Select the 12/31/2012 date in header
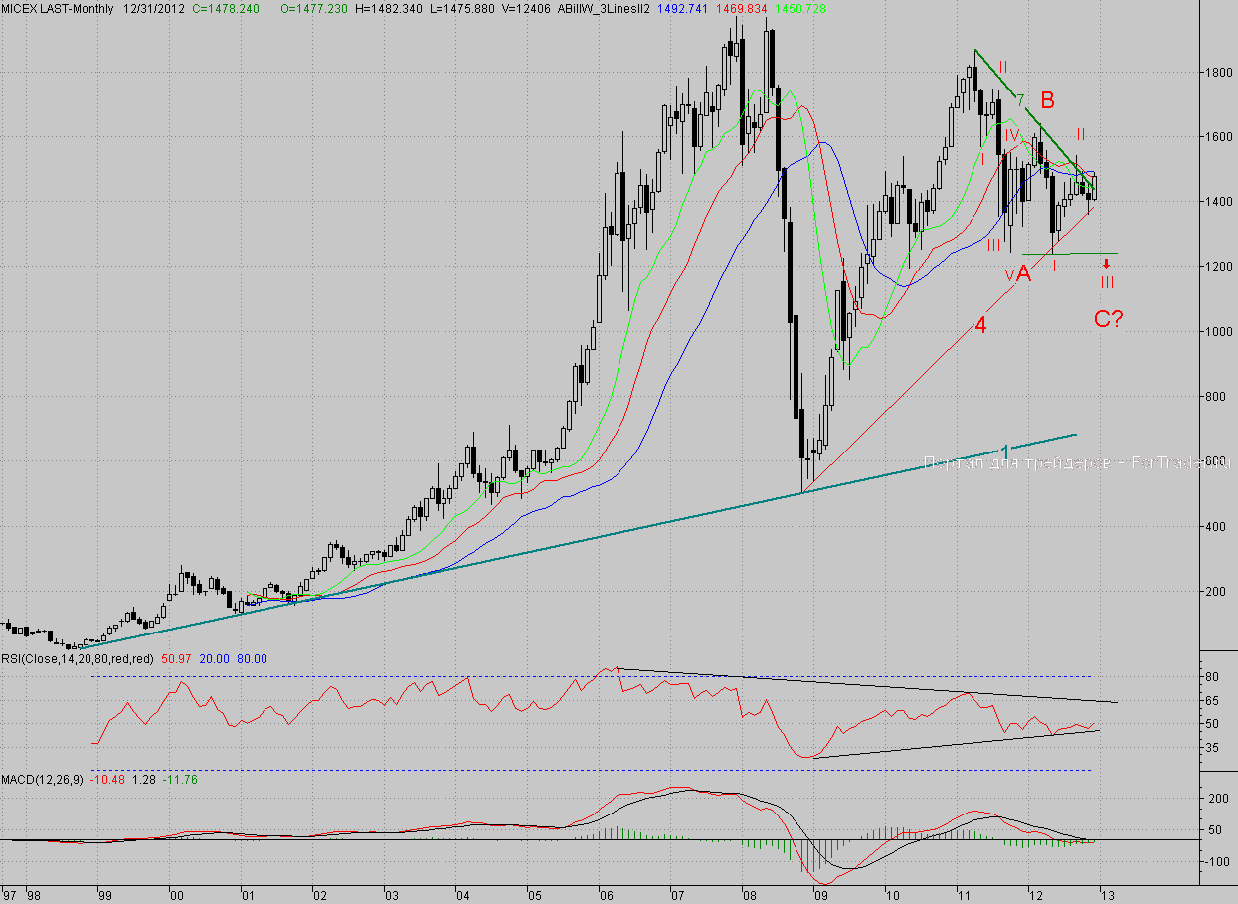 point(155,8)
